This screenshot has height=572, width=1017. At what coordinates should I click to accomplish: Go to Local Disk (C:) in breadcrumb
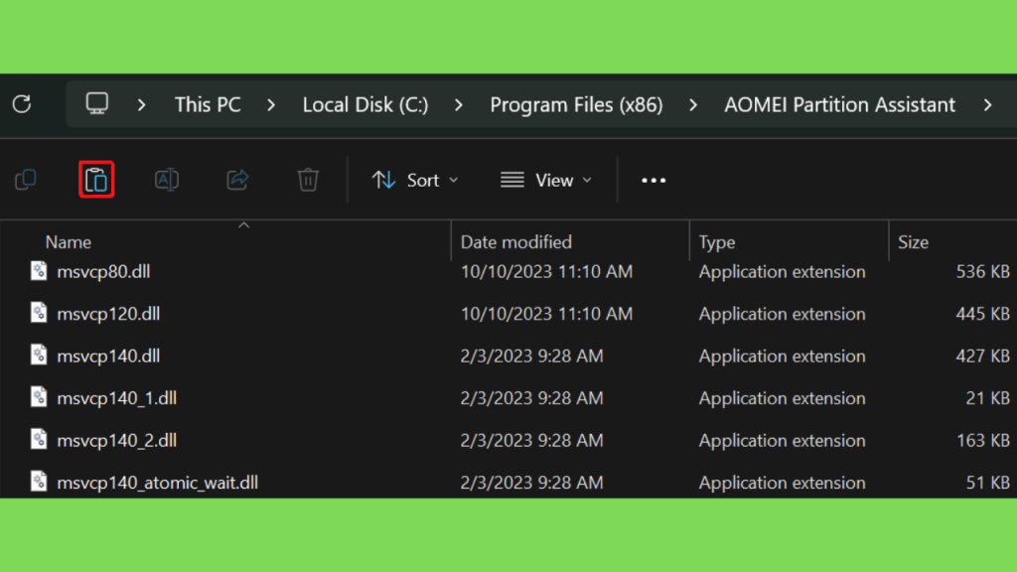coord(365,104)
